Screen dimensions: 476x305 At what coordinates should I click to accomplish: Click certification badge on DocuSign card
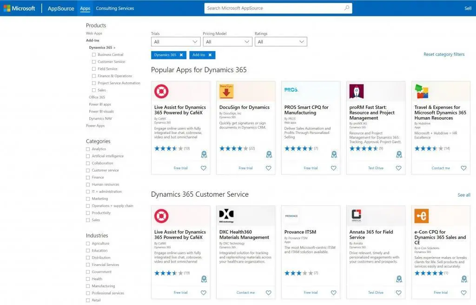(x=269, y=155)
